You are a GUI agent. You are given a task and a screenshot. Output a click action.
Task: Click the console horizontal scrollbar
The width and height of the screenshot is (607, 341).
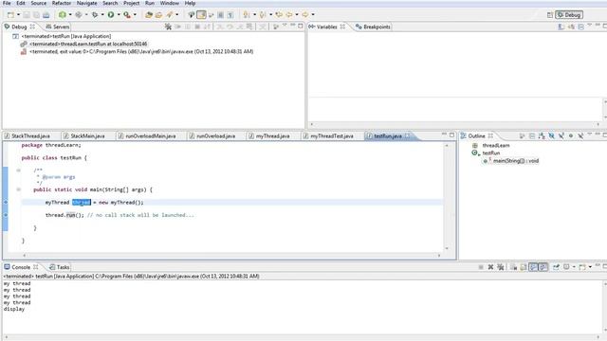point(302,337)
